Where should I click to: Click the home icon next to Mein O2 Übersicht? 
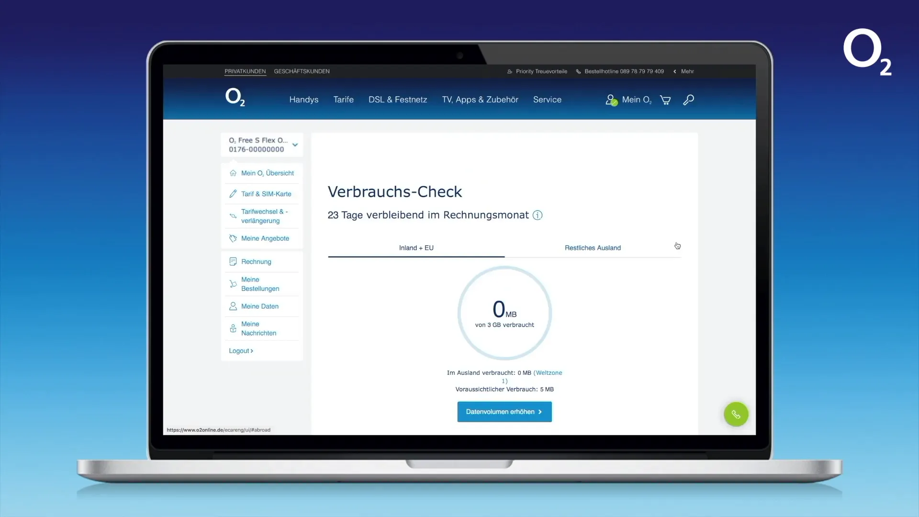point(233,173)
